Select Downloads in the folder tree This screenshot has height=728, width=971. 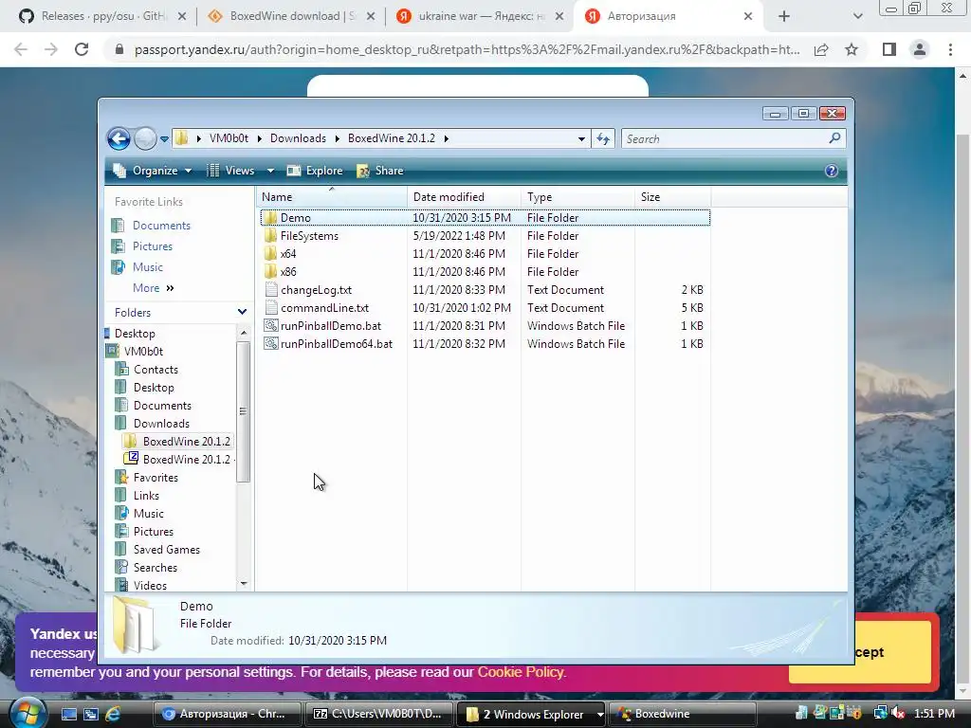161,424
